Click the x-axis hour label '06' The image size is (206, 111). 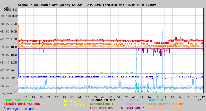118,97
